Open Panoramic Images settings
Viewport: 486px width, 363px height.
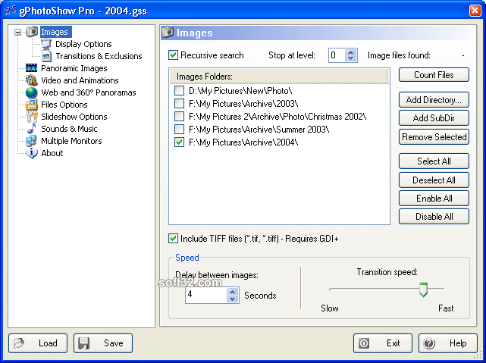[74, 68]
